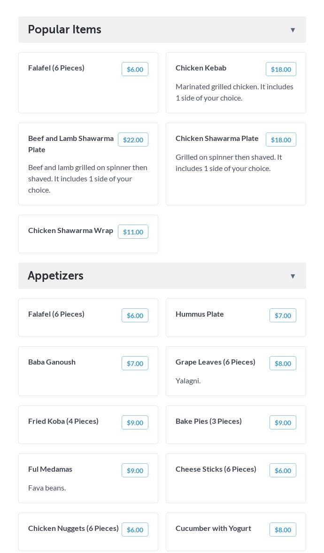Click the $9.00 Fried Koba price
The height and width of the screenshot is (553, 324).
(x=135, y=422)
